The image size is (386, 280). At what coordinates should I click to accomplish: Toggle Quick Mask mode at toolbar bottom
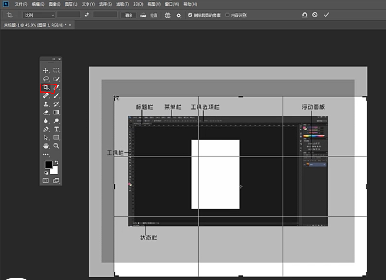click(45, 180)
